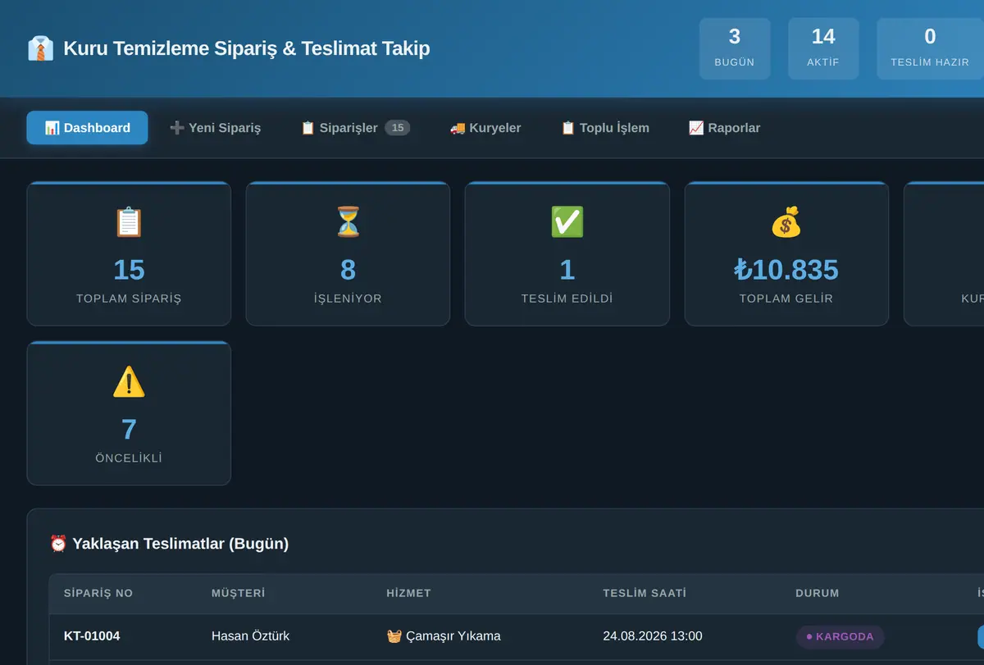This screenshot has width=984, height=665.
Task: Click the Teslim Hazır counter in the header
Action: tap(930, 48)
